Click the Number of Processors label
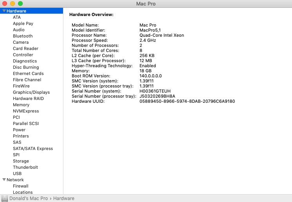This screenshot has width=292, height=202. 95,45
